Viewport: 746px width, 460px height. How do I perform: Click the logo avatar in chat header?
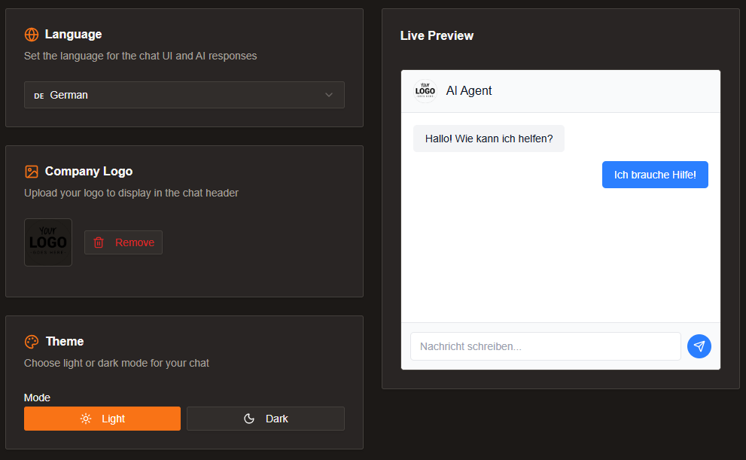(425, 91)
